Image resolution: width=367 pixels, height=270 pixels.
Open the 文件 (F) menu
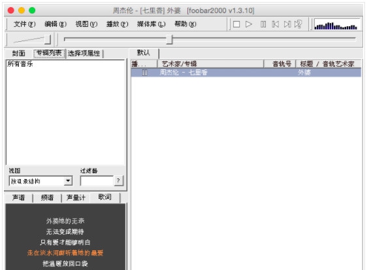pyautogui.click(x=25, y=24)
